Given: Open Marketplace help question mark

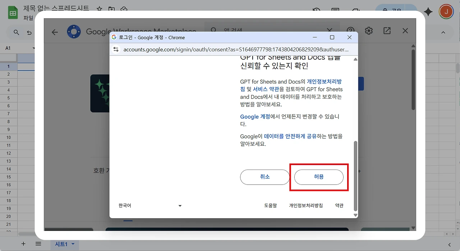Looking at the screenshot, I should click(350, 31).
